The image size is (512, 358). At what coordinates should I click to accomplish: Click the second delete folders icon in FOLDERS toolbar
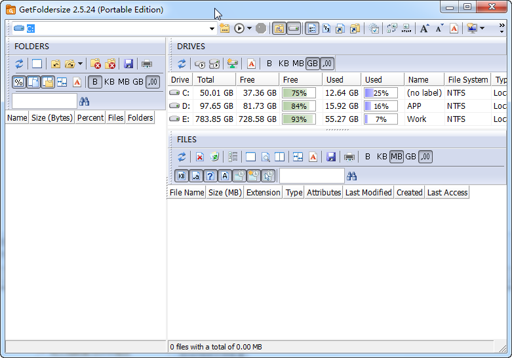click(110, 64)
